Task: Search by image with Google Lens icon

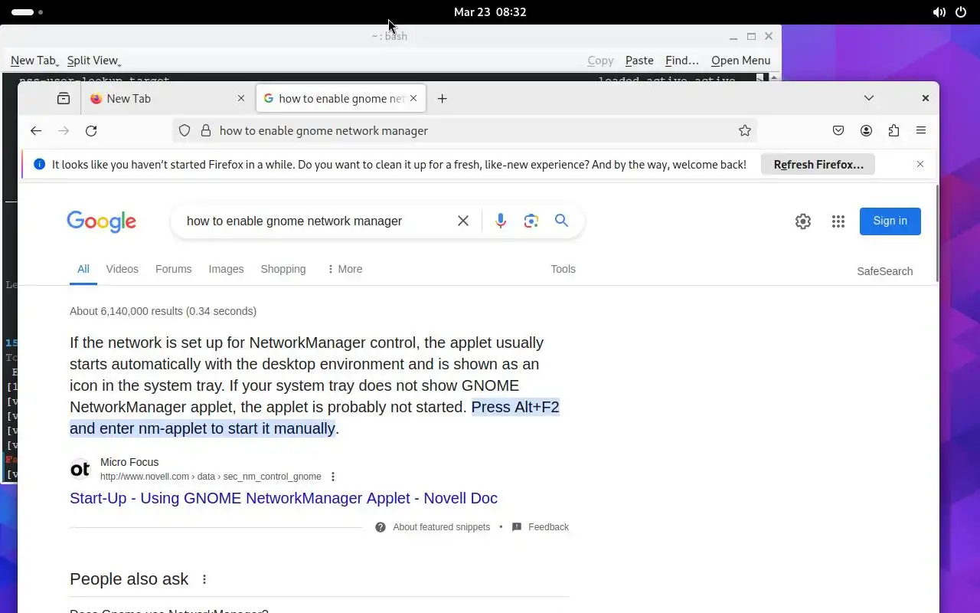Action: 531,221
